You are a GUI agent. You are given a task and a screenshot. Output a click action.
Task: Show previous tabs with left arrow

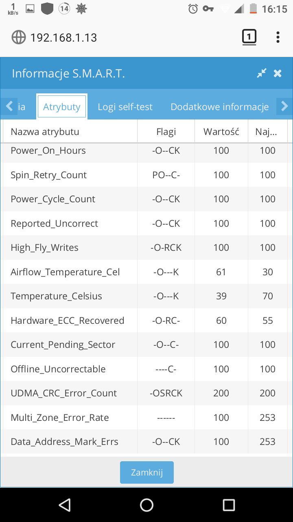click(x=9, y=106)
